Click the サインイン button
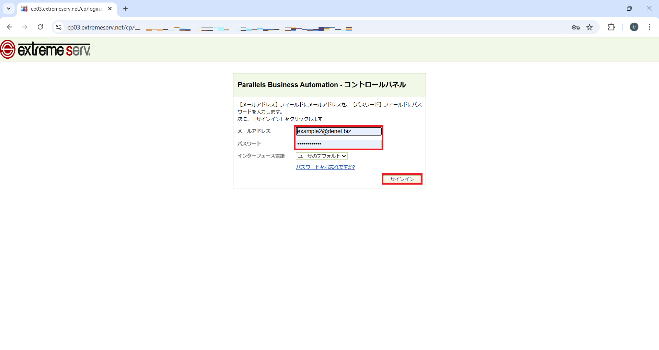This screenshot has width=659, height=350. coord(402,179)
